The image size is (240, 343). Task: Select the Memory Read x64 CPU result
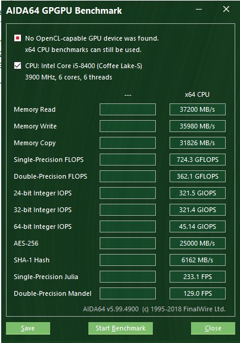click(198, 109)
